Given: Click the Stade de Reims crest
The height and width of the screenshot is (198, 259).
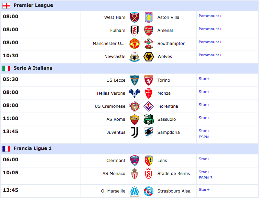Looking at the screenshot, I should pyautogui.click(x=149, y=174).
